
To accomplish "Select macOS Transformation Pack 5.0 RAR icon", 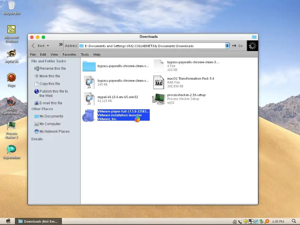I will click(158, 82).
